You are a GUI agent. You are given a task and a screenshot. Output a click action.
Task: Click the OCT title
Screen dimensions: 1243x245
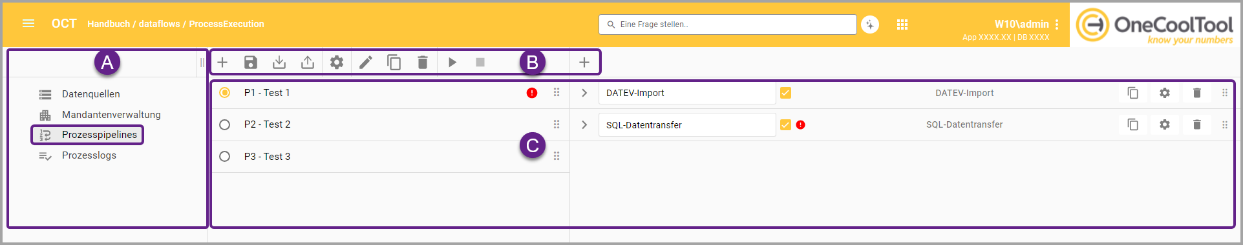tap(64, 24)
